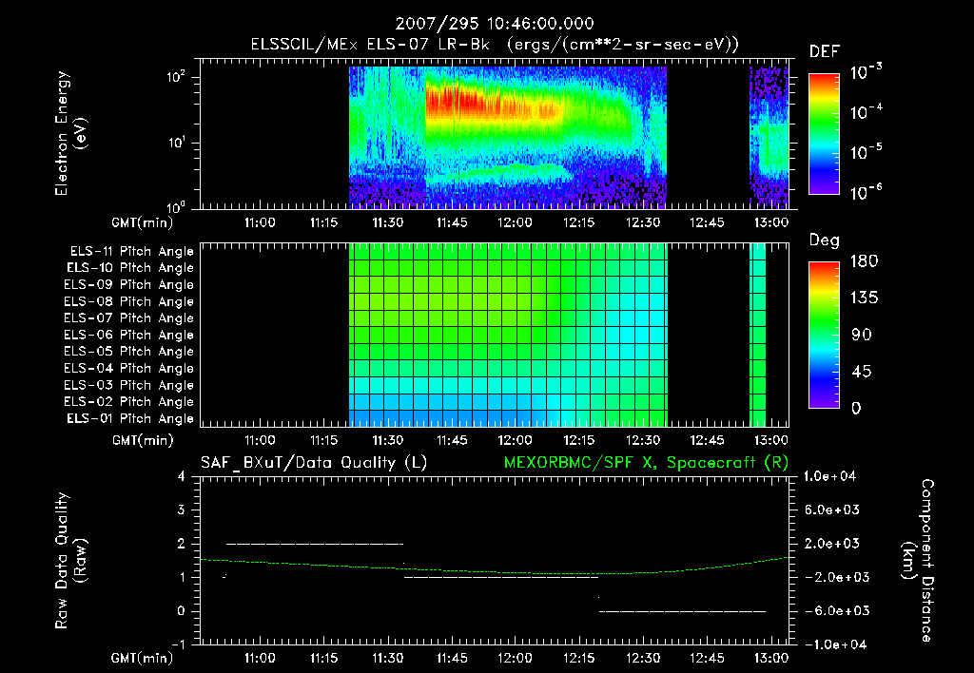
Task: Click the 12:15 time tick under the pitch angle panel
Action: pyautogui.click(x=579, y=440)
